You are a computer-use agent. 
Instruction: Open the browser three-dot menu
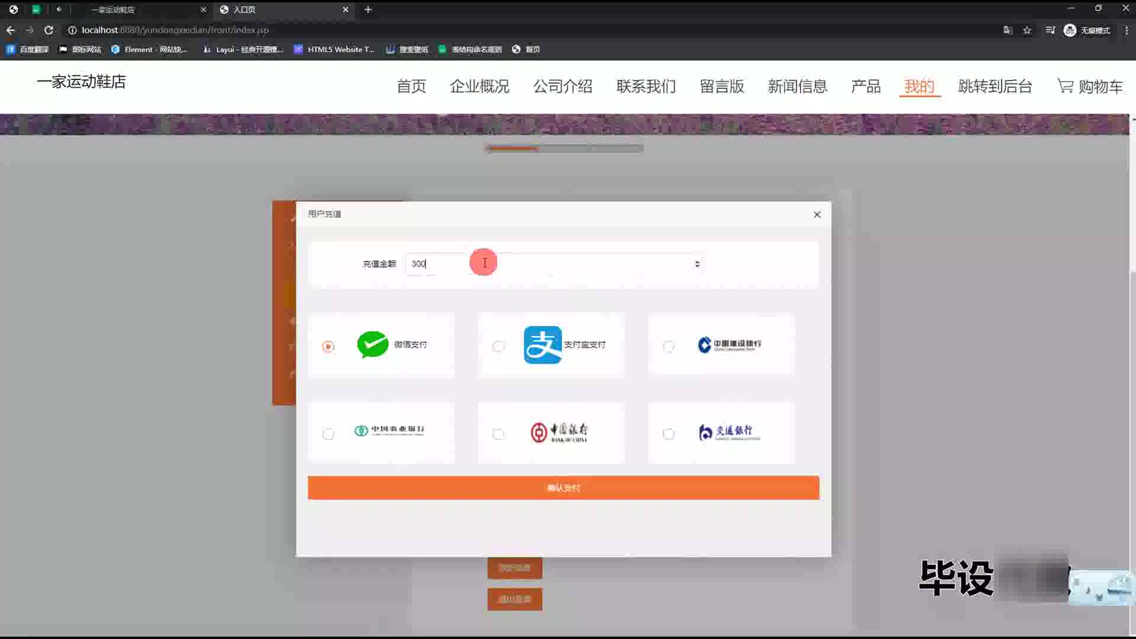1126,30
